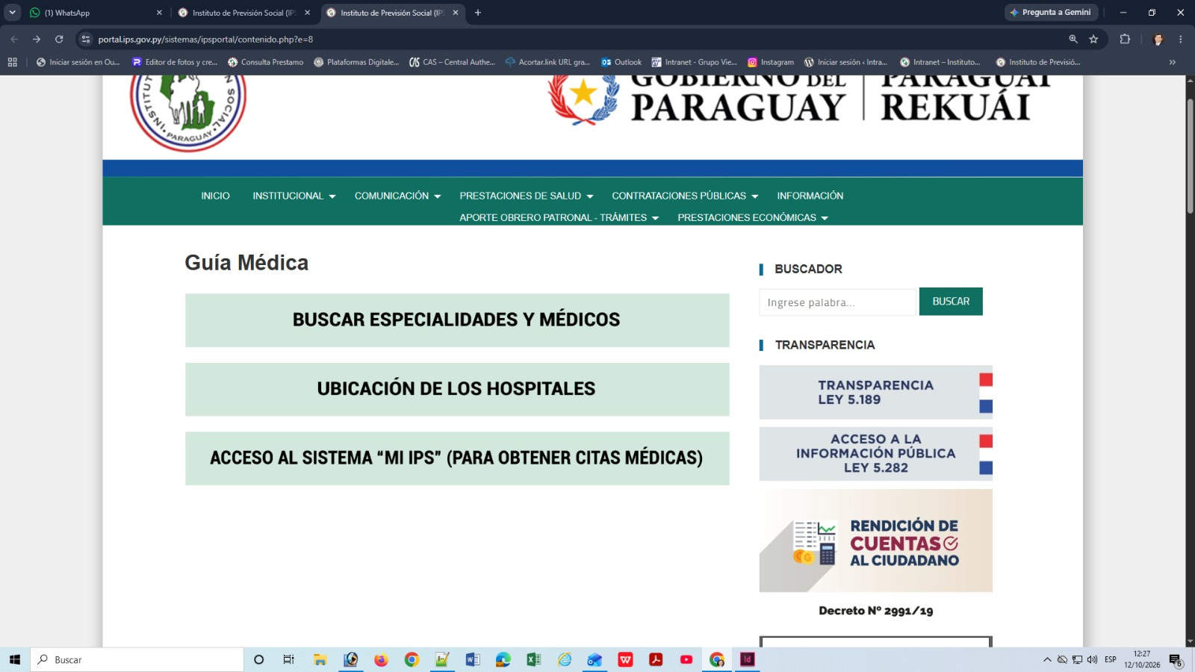Open the Outlook bookmark
The width and height of the screenshot is (1195, 672).
[621, 62]
